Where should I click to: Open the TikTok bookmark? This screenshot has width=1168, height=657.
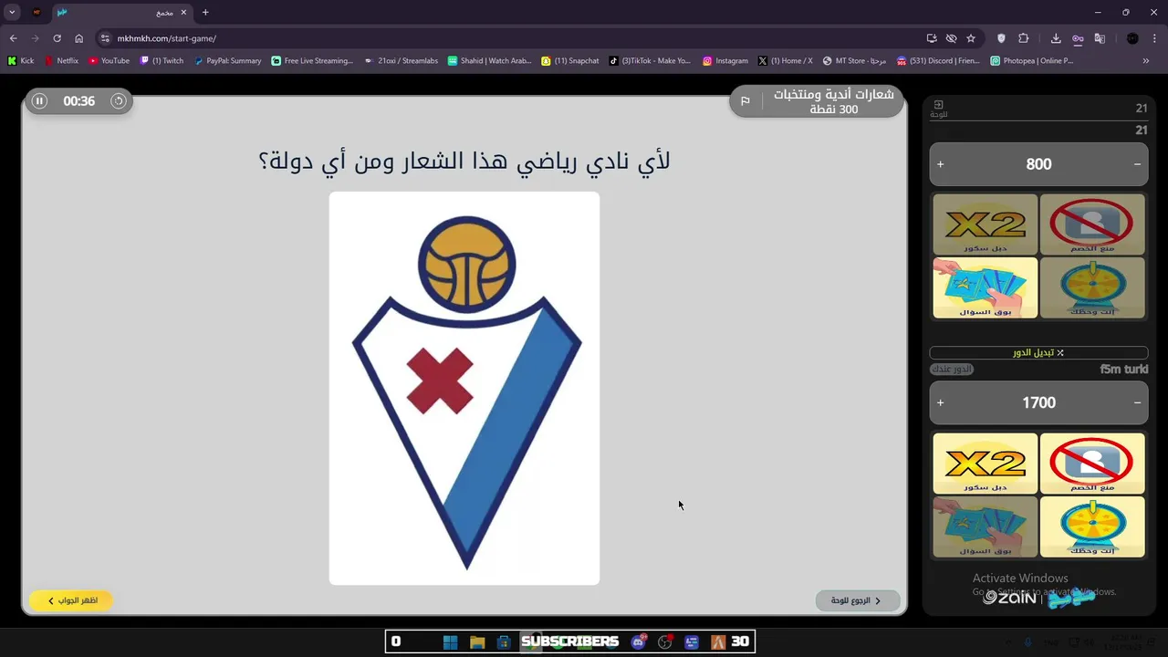click(651, 61)
